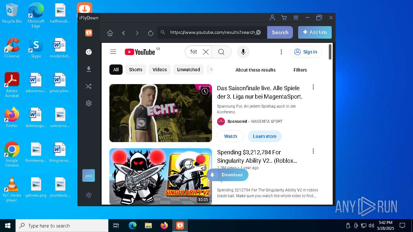Open File Explorer from taskbar
This screenshot has width=413, height=232.
(x=148, y=226)
